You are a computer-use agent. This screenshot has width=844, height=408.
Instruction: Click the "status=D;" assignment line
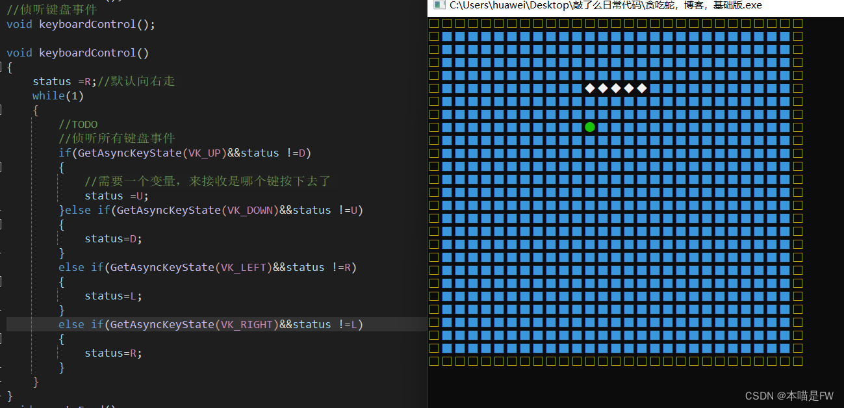[x=114, y=238]
